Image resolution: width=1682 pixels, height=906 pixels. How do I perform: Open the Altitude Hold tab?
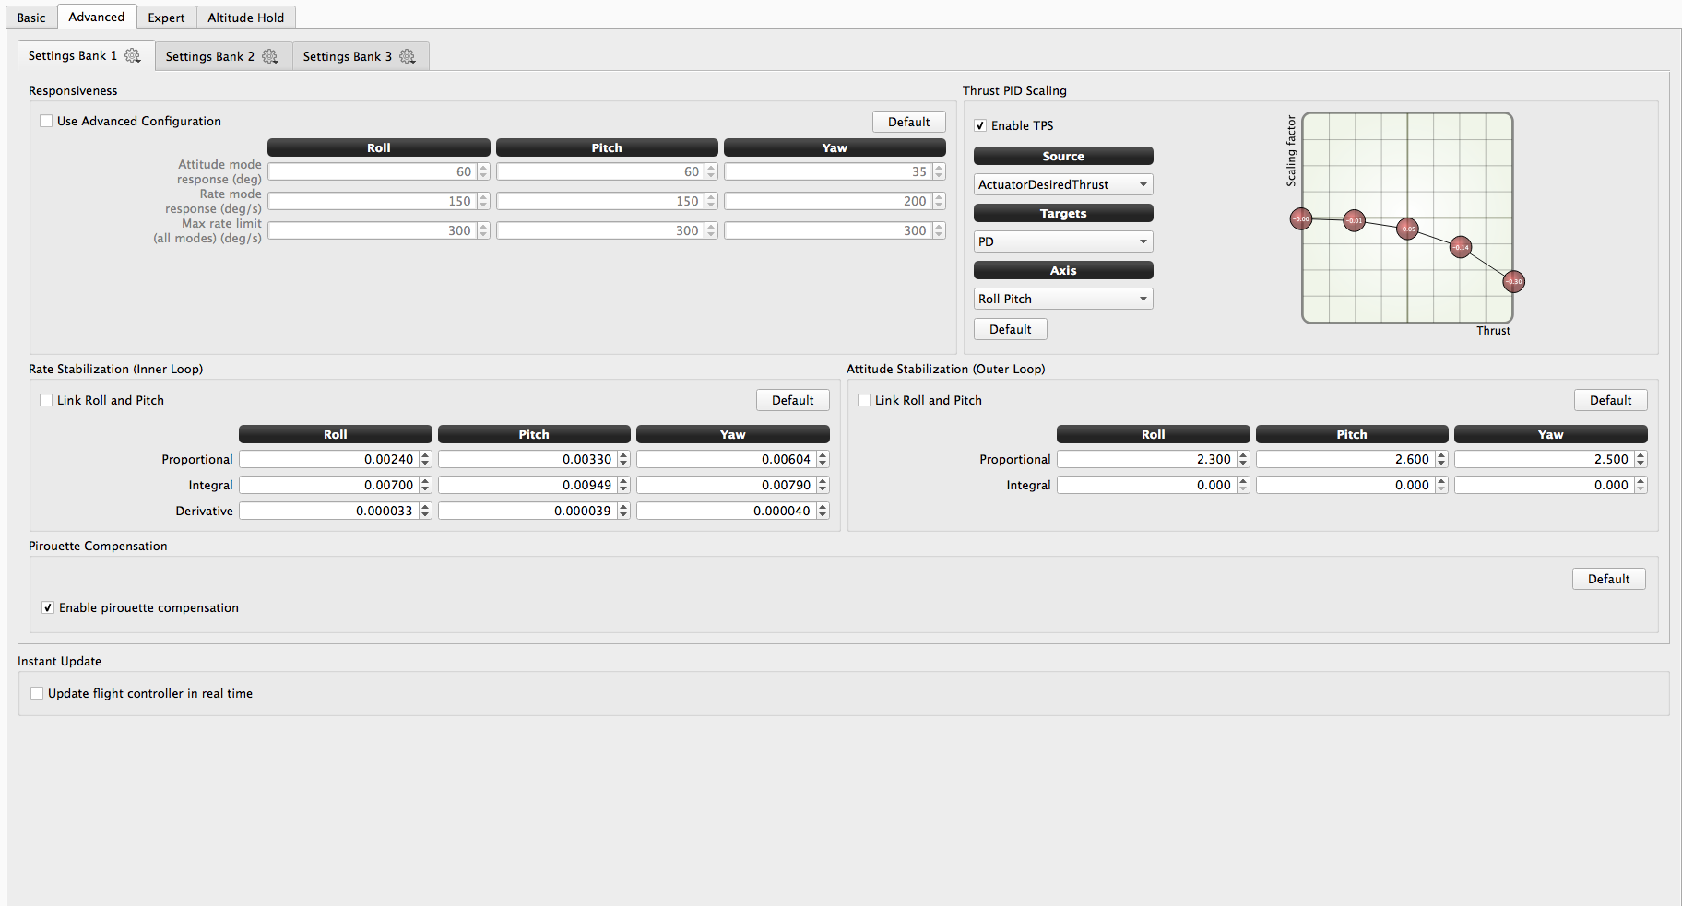tap(245, 18)
